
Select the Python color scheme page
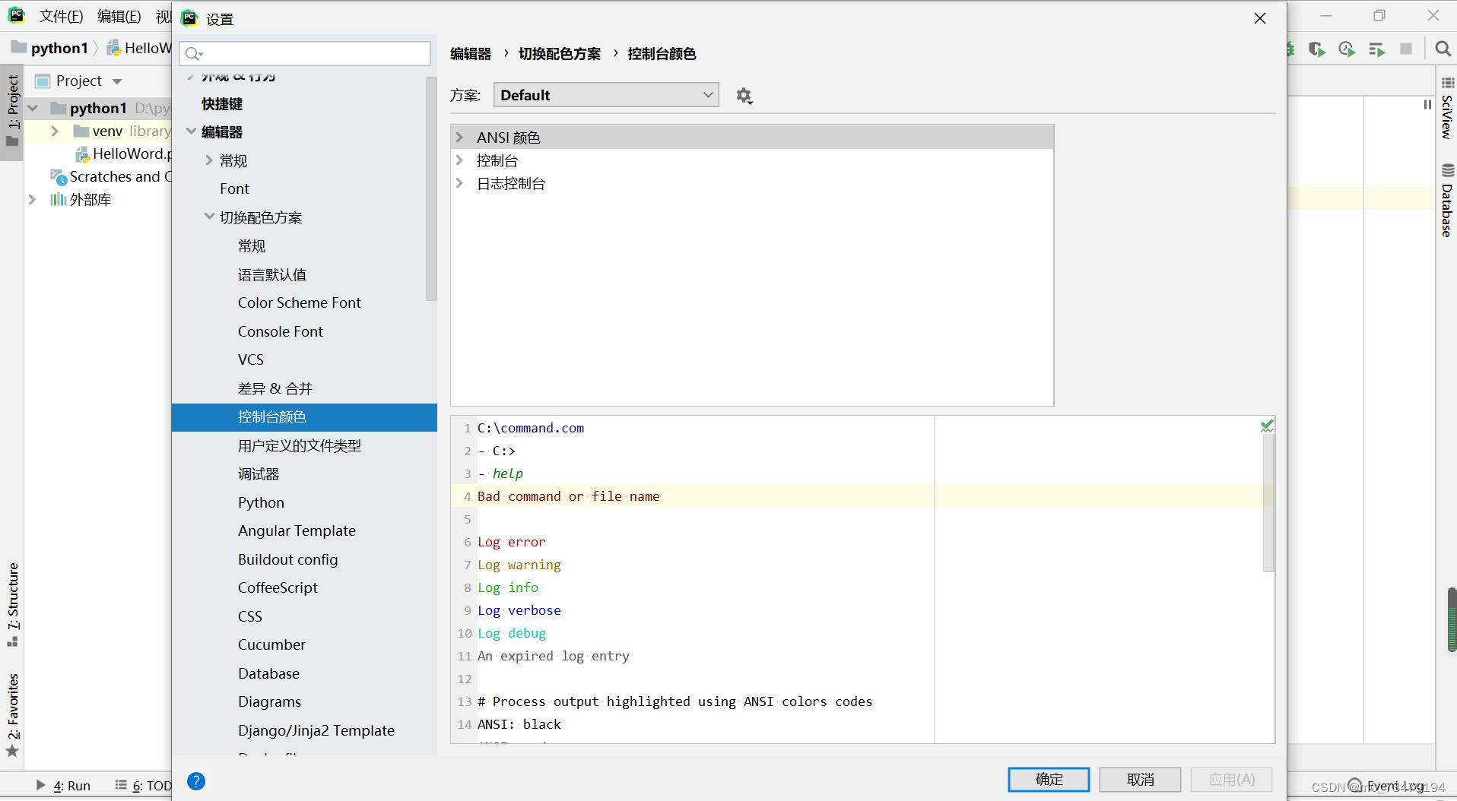click(261, 502)
